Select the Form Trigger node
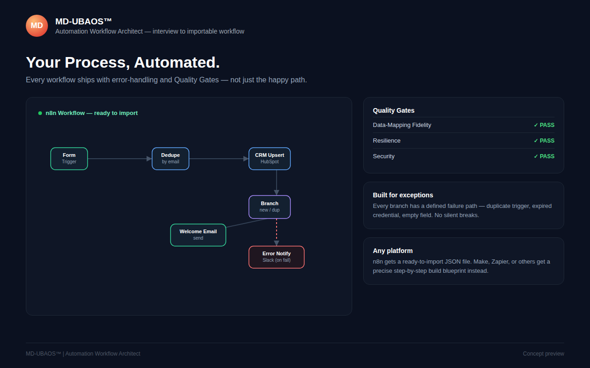The height and width of the screenshot is (368, 590). pyautogui.click(x=69, y=159)
